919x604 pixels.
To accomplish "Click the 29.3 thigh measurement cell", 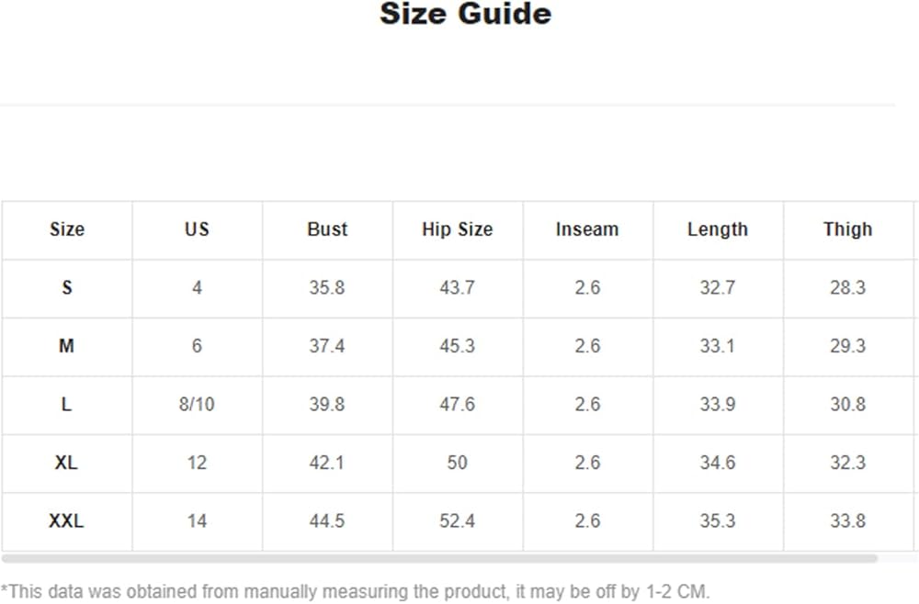I will pyautogui.click(x=847, y=346).
